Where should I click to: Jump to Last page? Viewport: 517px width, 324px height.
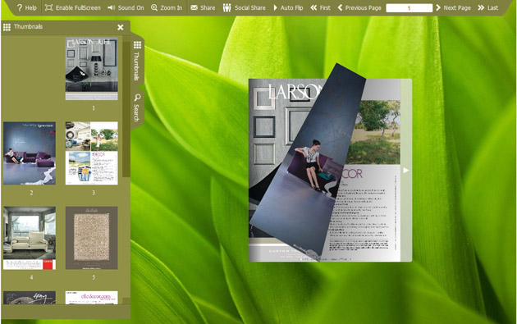pyautogui.click(x=488, y=7)
